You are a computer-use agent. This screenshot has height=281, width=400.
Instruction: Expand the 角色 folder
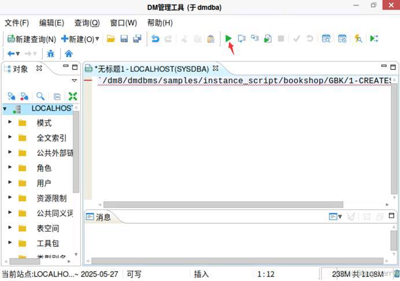pos(10,167)
